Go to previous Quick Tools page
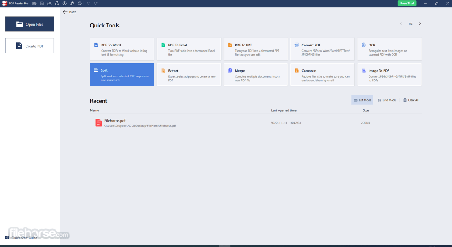452x247 pixels. 401,23
